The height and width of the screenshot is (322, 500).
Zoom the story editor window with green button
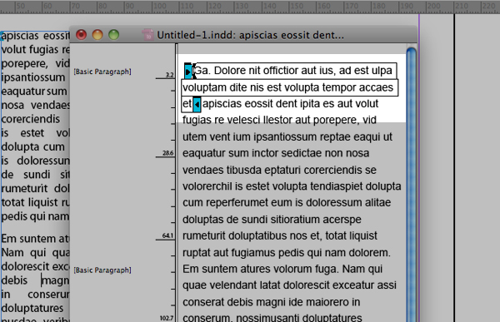pos(114,34)
